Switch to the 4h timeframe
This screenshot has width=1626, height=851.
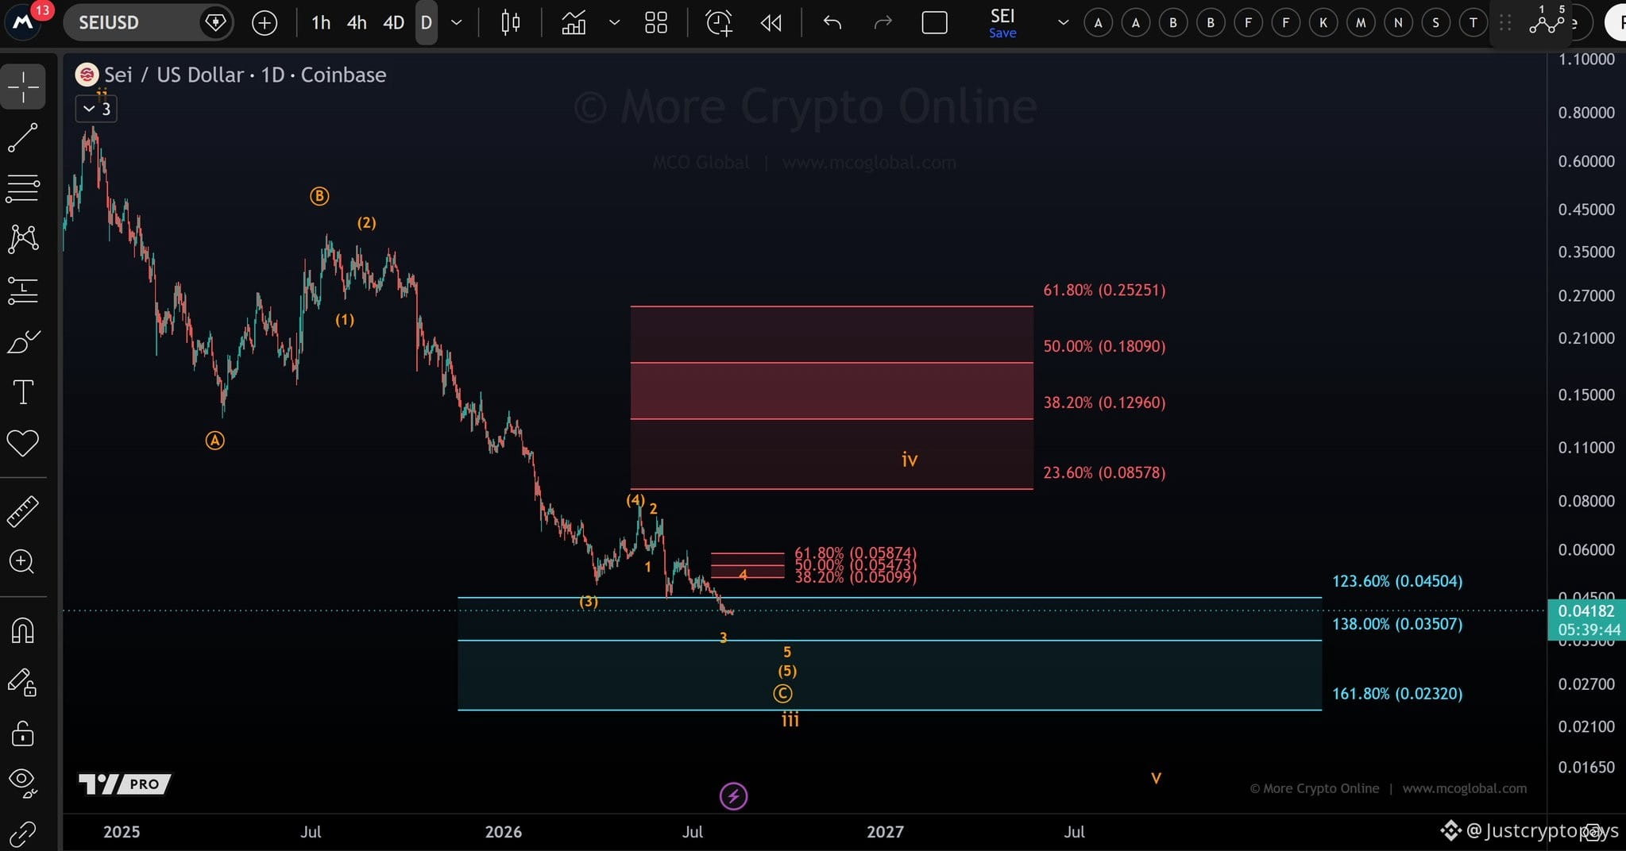(x=357, y=23)
